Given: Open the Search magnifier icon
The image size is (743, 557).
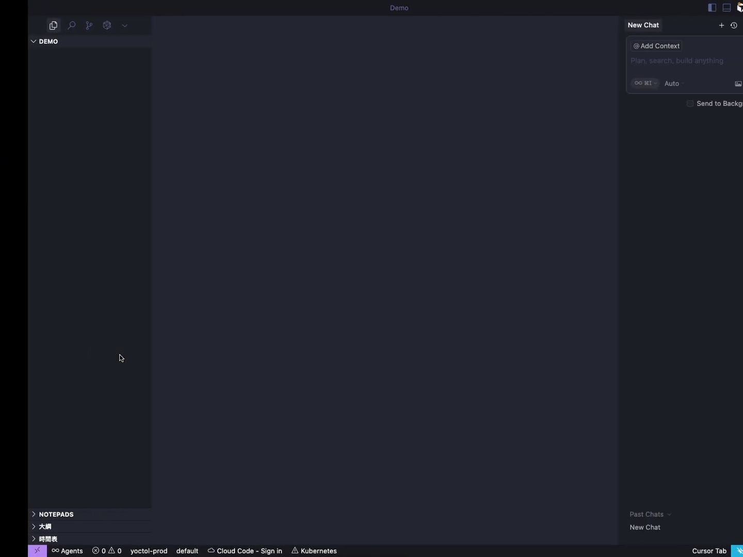Looking at the screenshot, I should pyautogui.click(x=72, y=25).
